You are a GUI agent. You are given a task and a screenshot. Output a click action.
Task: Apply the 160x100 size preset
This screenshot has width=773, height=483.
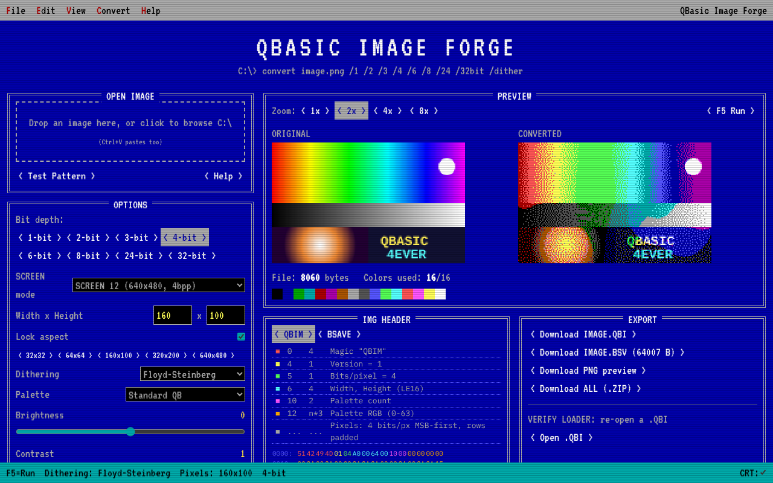[120, 356]
